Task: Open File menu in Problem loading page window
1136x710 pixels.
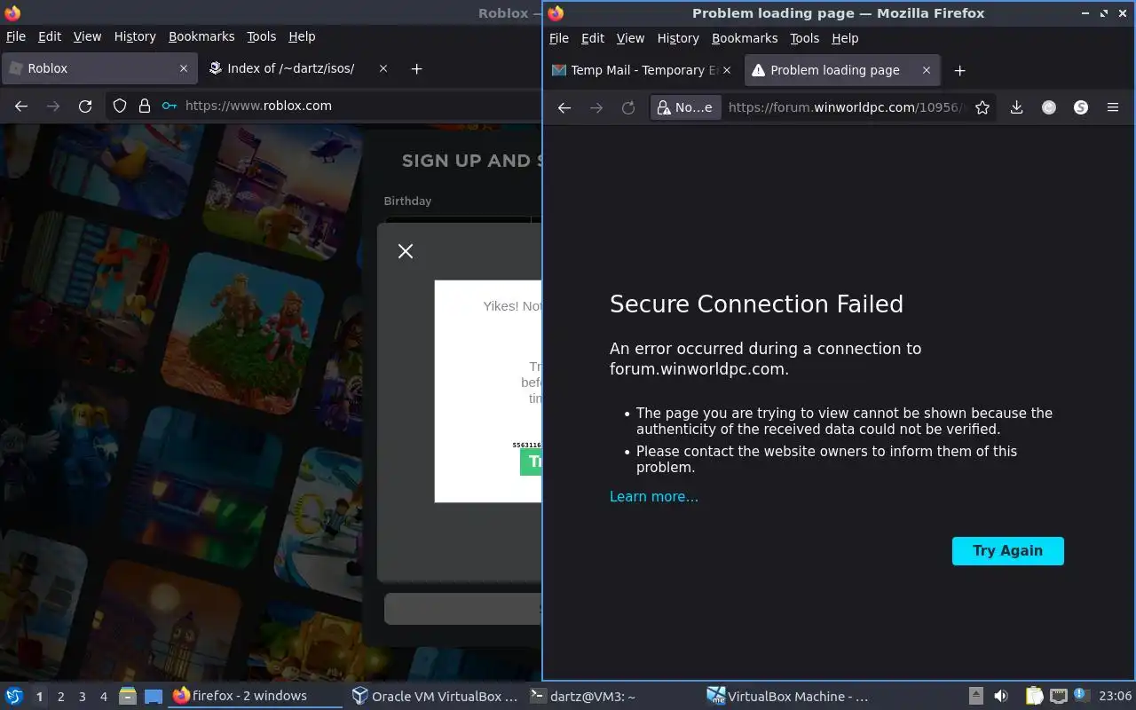Action: [x=559, y=38]
